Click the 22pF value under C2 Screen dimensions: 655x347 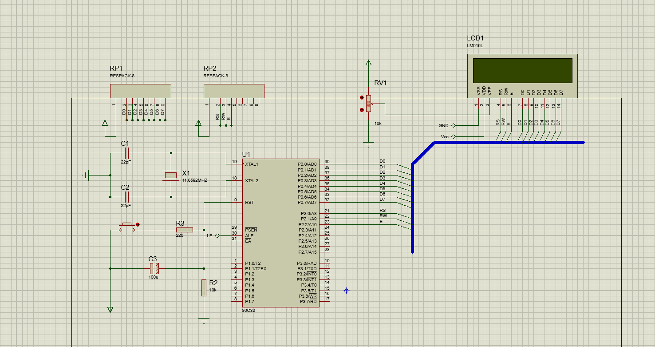click(x=126, y=206)
